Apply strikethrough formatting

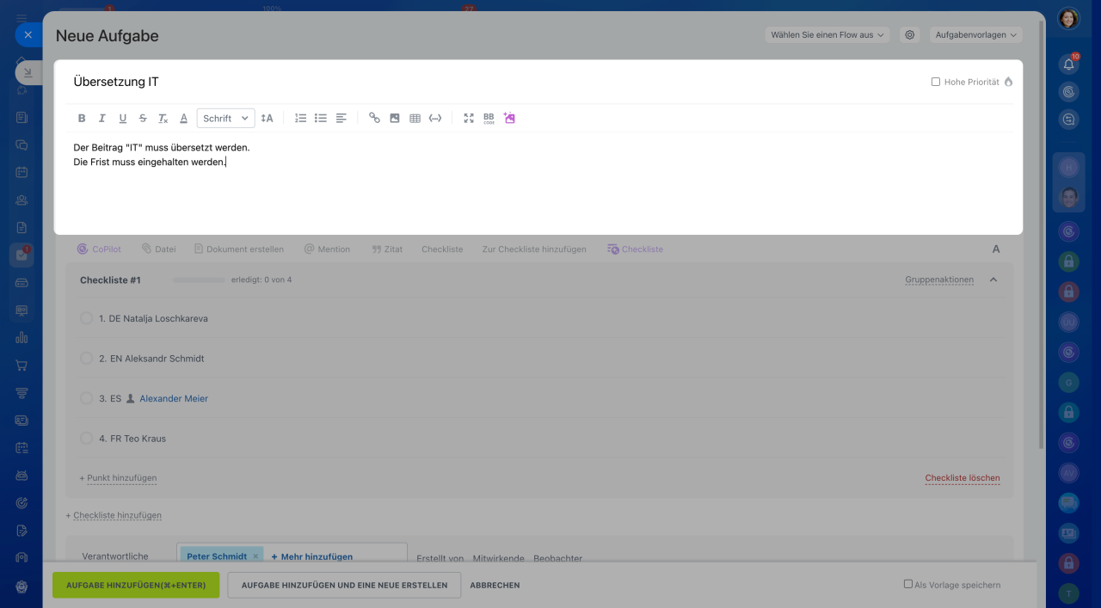tap(143, 119)
